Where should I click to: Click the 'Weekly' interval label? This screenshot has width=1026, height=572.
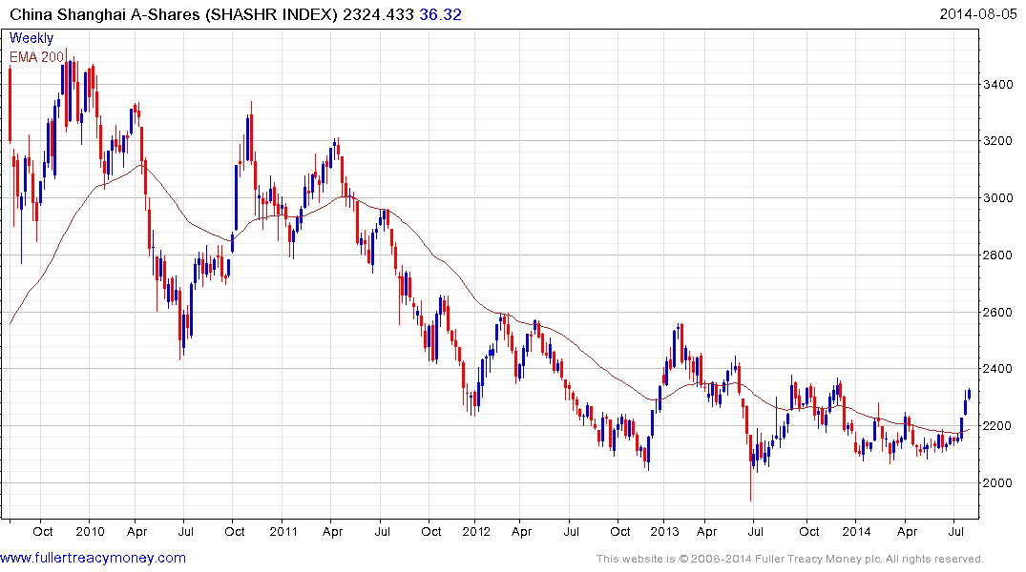click(x=31, y=38)
